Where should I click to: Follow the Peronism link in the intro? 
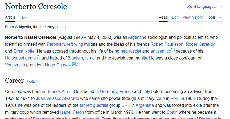56,44
